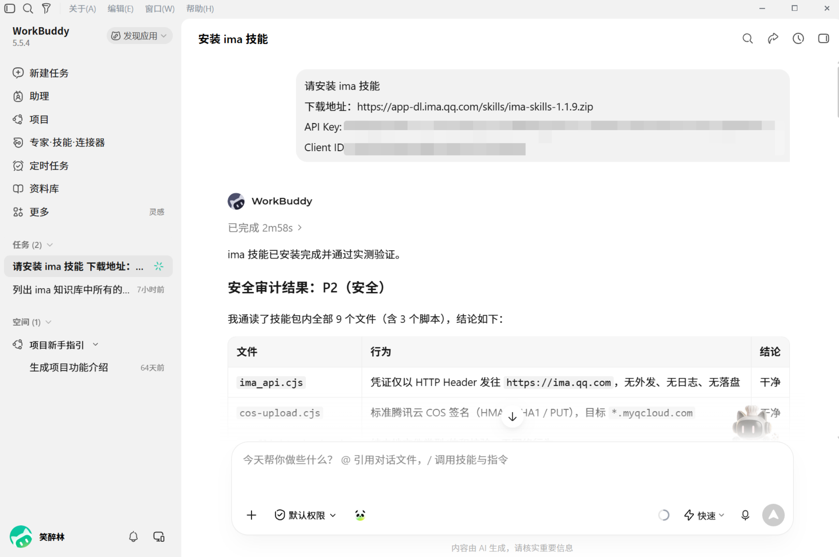Viewport: 839px width, 557px height.
Task: Open the 编辑(E) menu
Action: pyautogui.click(x=120, y=9)
